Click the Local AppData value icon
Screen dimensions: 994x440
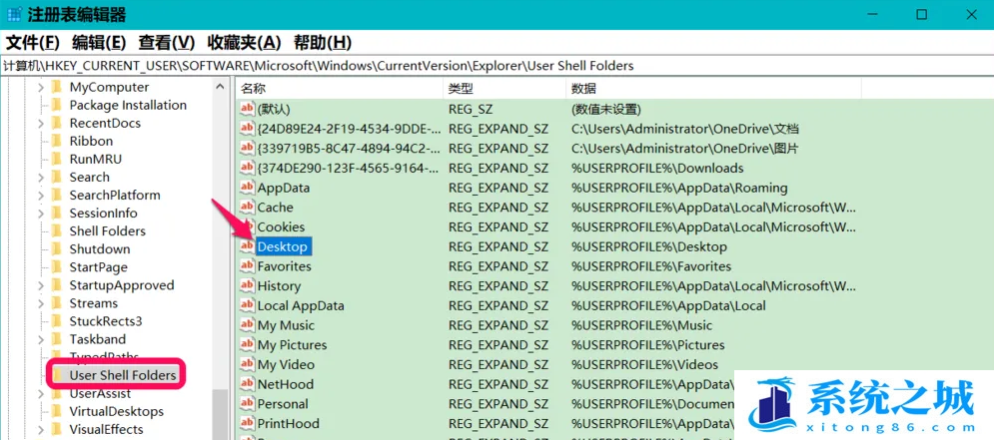click(x=247, y=305)
